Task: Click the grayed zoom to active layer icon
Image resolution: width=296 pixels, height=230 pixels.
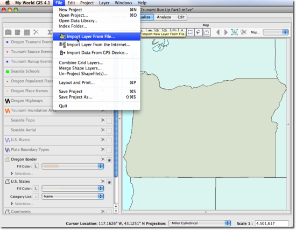Action: (243, 32)
